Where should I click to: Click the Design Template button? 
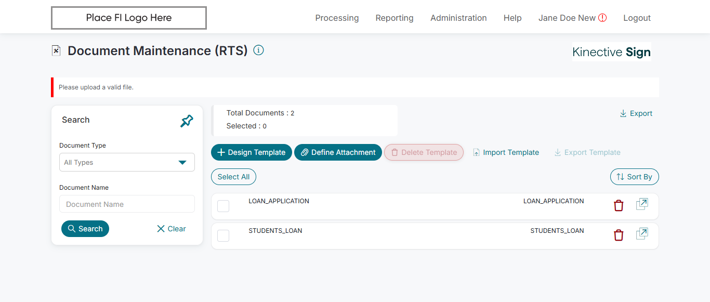coord(252,152)
